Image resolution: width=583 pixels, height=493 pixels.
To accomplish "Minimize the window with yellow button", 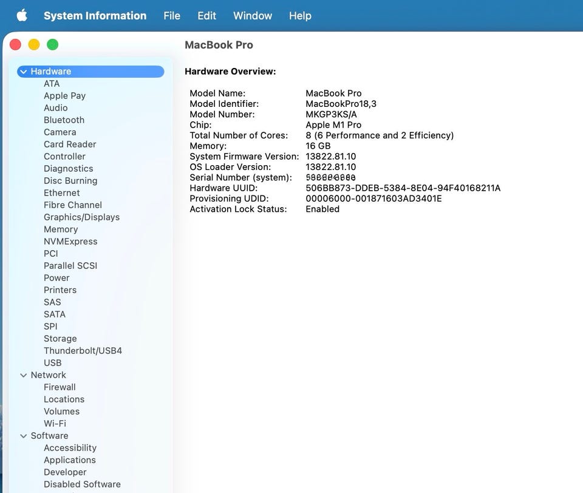I will (x=34, y=44).
